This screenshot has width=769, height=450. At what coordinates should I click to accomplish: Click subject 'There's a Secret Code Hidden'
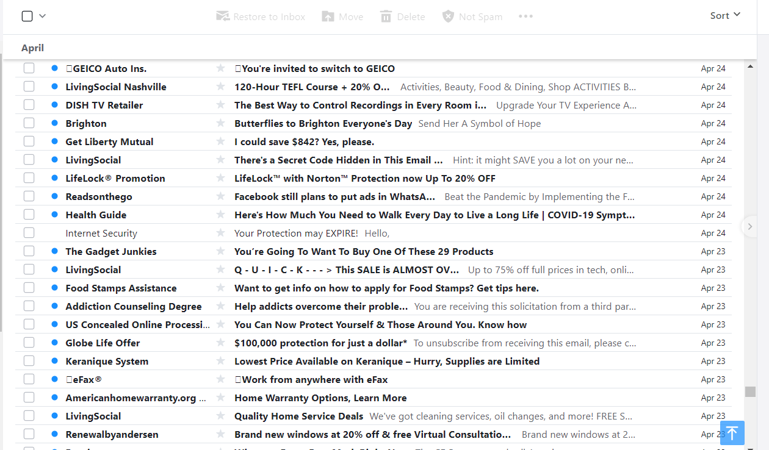(x=339, y=160)
